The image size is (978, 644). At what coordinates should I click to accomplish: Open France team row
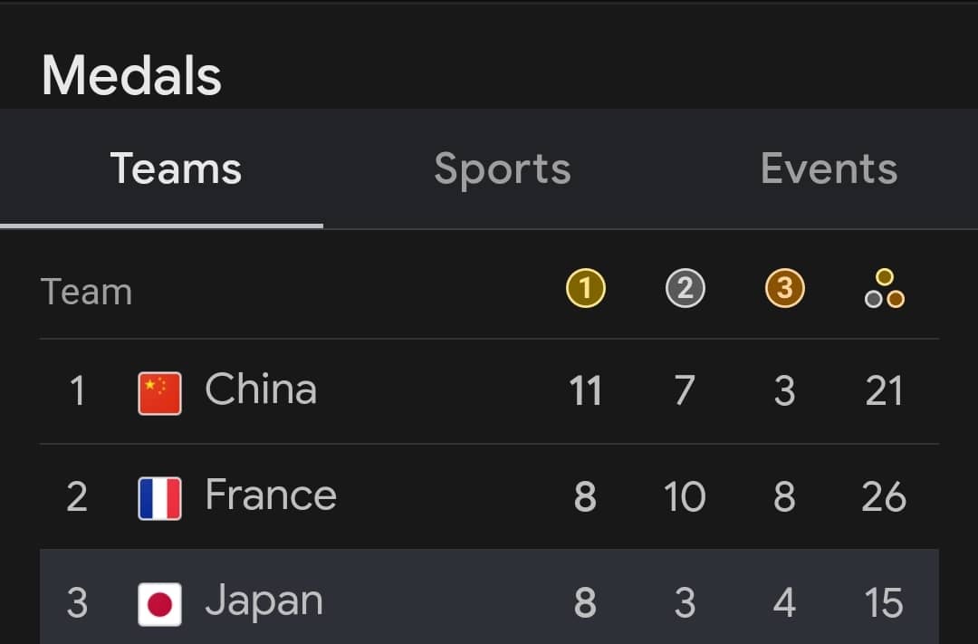(x=489, y=496)
